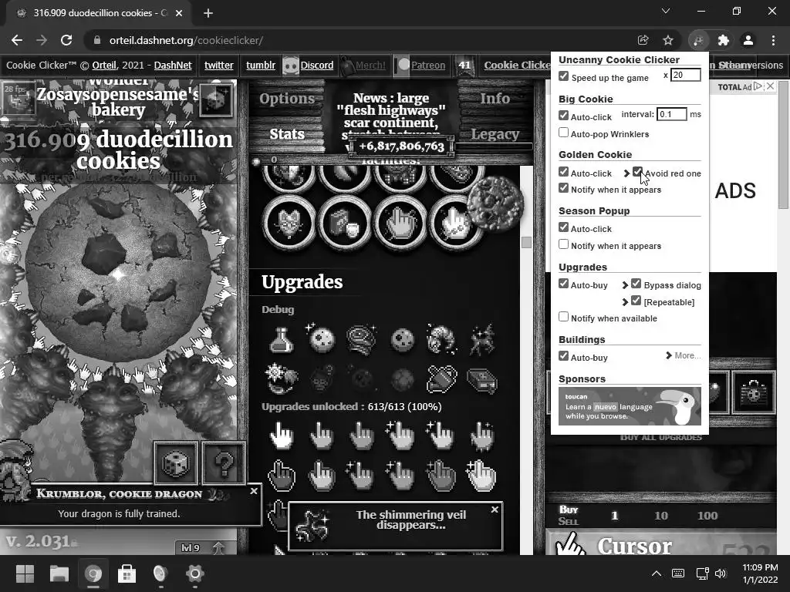Open the Patreon link
This screenshot has width=790, height=592.
(428, 66)
